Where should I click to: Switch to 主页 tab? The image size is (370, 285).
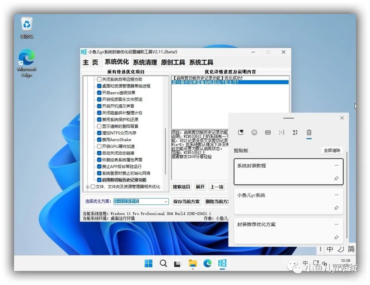pyautogui.click(x=90, y=62)
